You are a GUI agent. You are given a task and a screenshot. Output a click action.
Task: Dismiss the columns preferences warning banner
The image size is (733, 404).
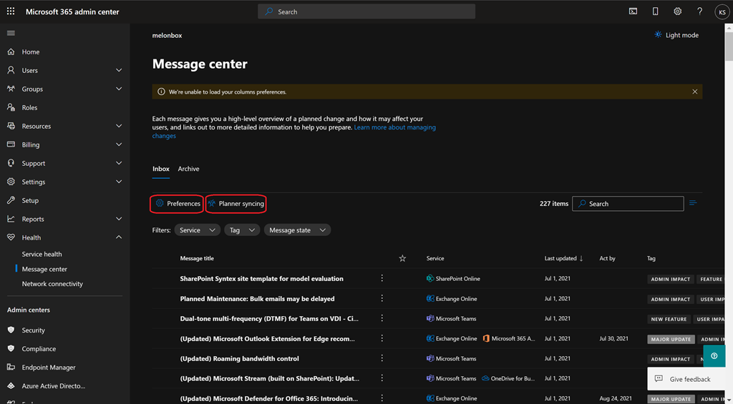click(694, 92)
